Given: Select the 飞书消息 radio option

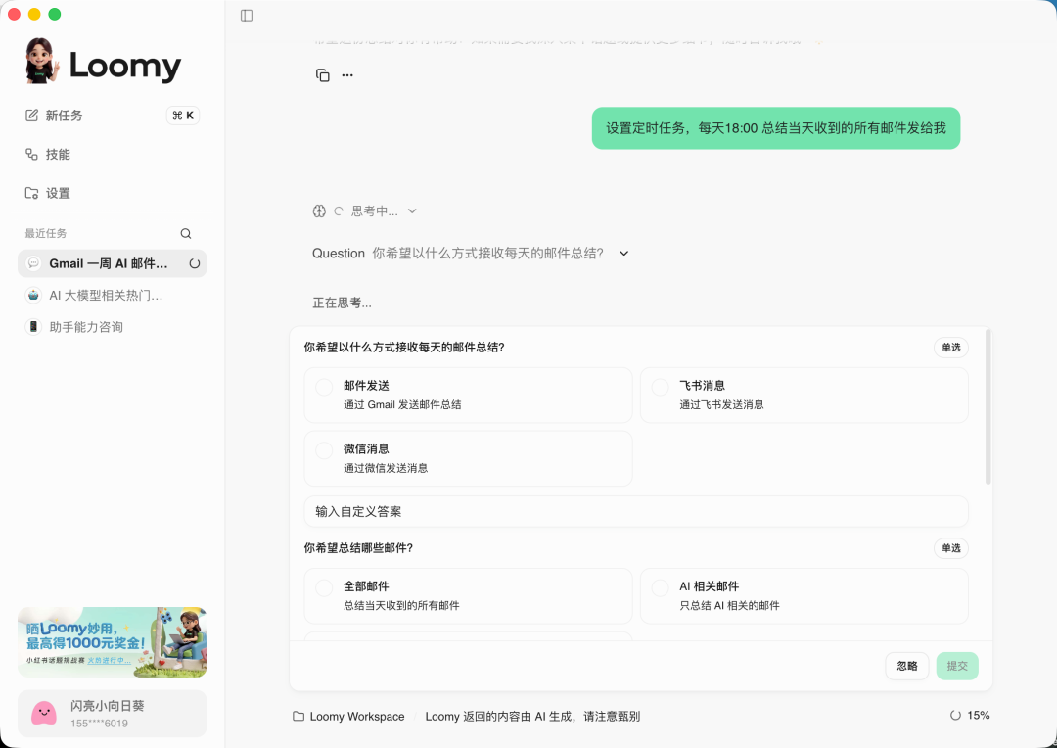Looking at the screenshot, I should 660,387.
